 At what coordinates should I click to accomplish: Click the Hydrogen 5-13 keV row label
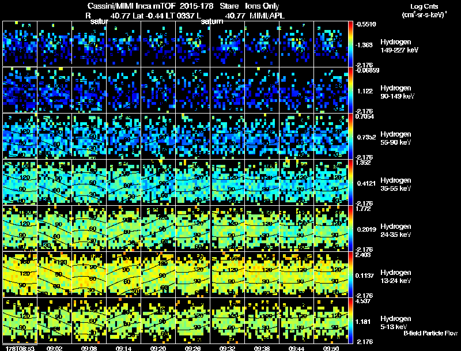396,323
